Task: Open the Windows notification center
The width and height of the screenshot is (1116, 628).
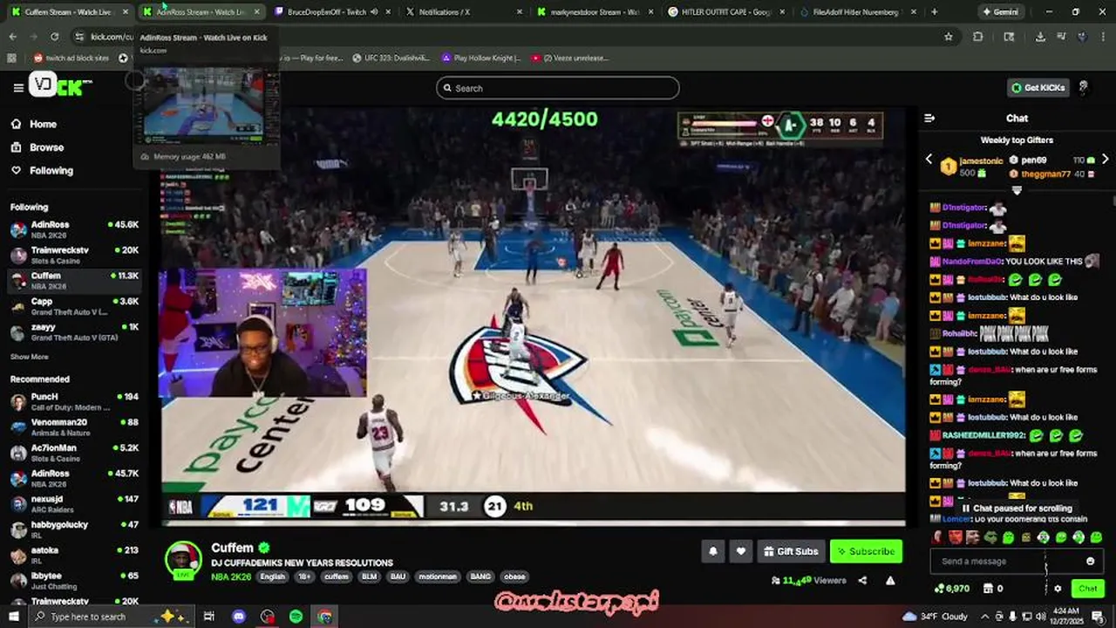Action: coord(1097,617)
